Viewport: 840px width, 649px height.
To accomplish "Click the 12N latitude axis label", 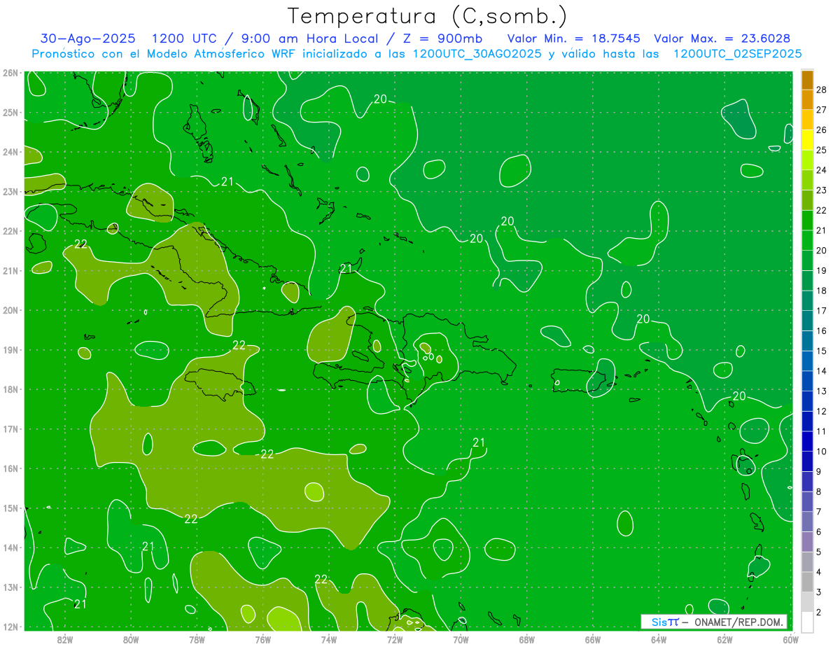I will [10, 627].
